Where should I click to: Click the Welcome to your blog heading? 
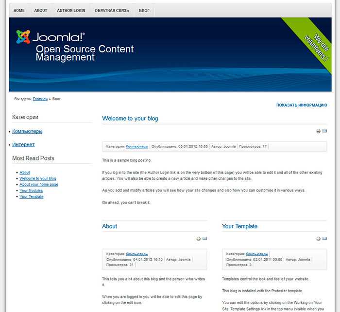tap(130, 119)
